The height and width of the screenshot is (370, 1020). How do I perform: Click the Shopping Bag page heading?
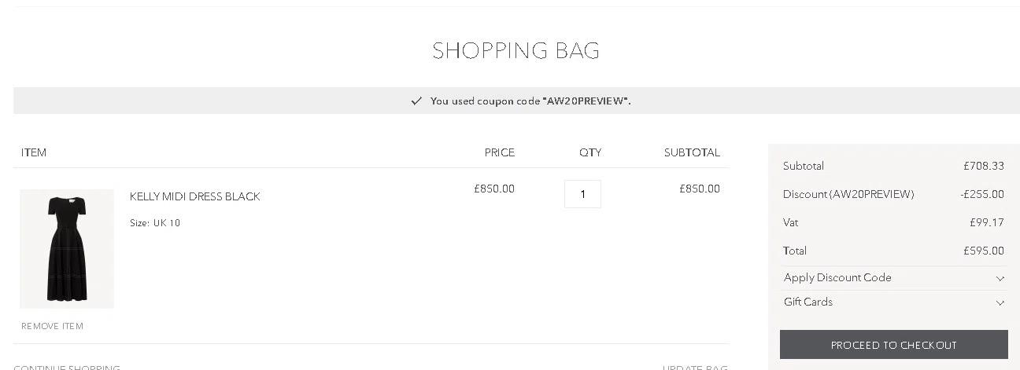point(516,51)
